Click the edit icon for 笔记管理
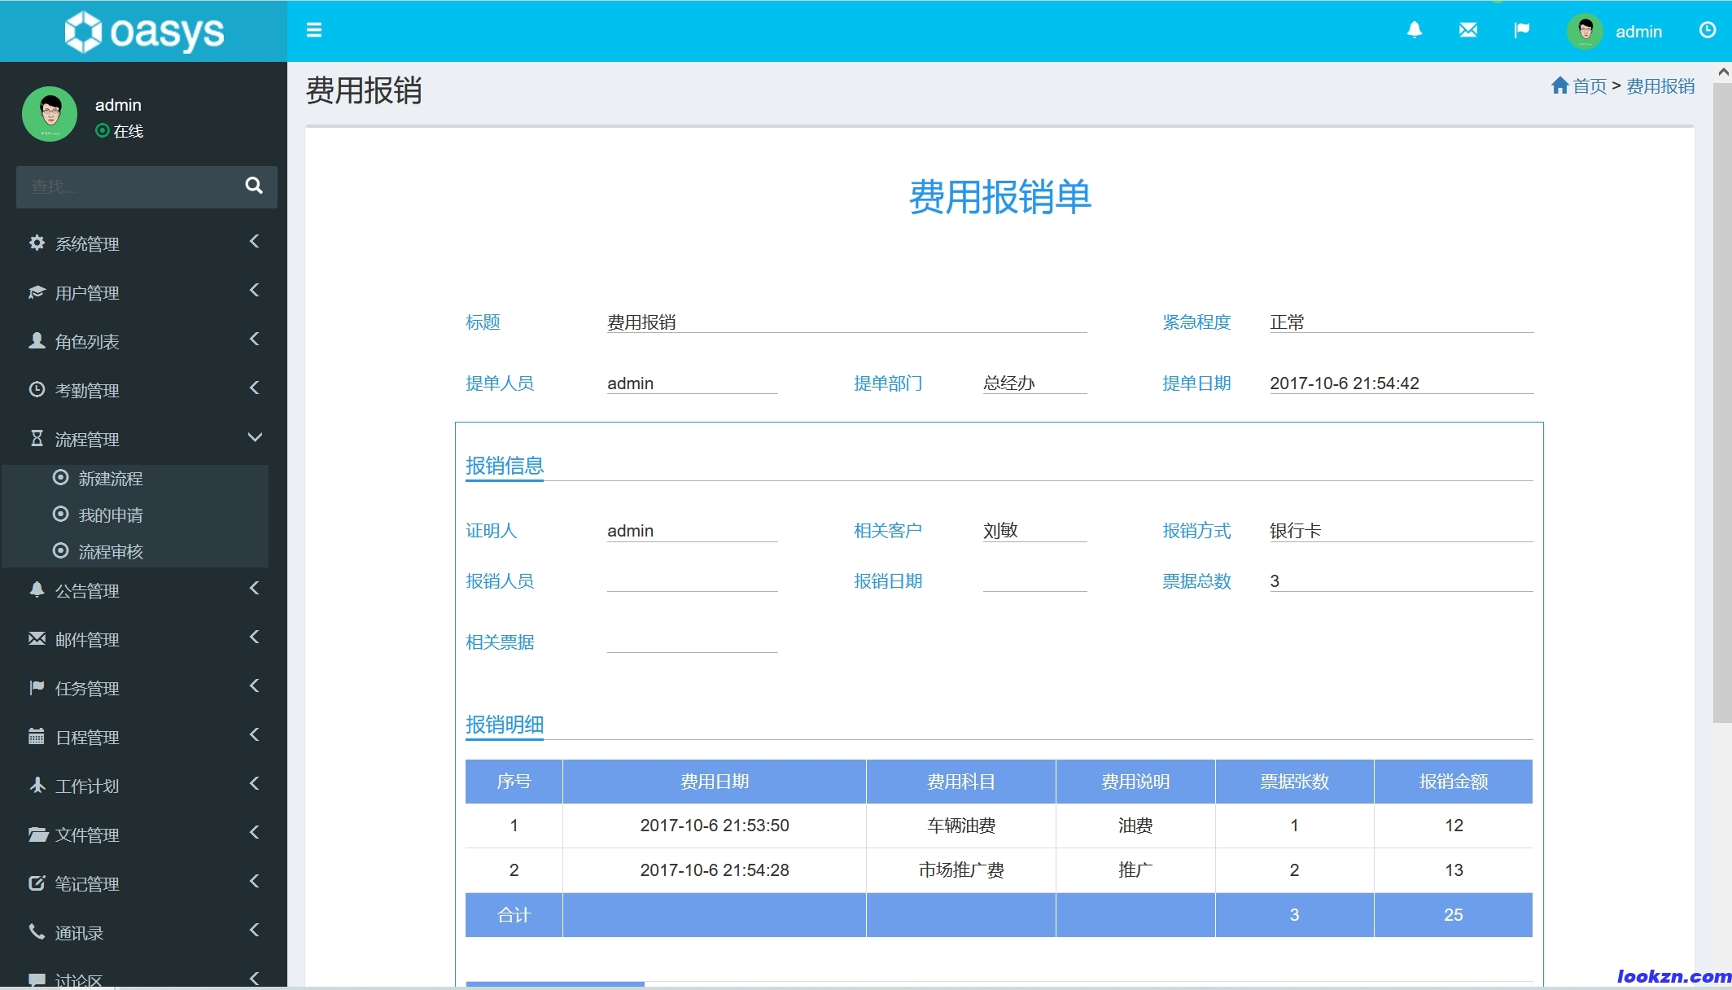 tap(37, 883)
